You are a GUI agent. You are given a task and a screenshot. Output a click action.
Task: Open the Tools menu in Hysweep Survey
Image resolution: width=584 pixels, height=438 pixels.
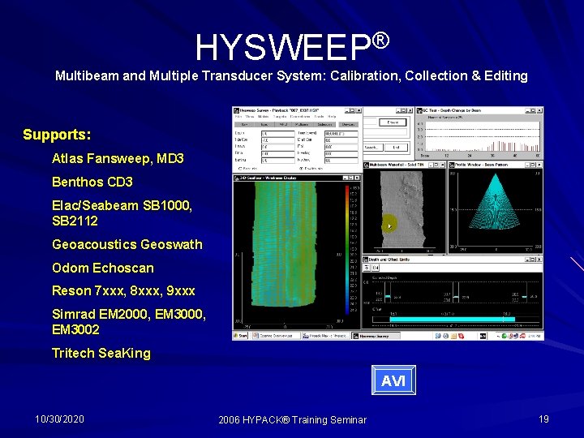(319, 117)
